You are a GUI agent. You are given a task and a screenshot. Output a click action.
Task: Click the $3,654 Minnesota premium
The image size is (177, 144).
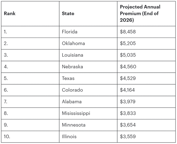(128, 125)
